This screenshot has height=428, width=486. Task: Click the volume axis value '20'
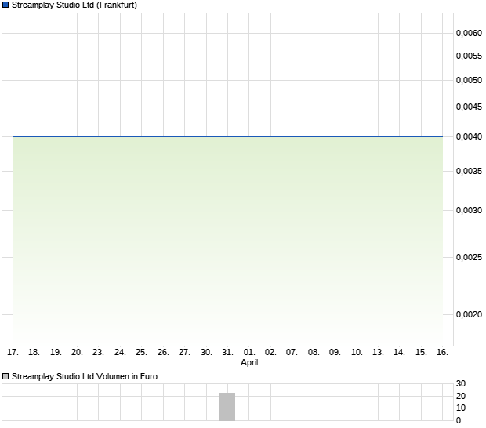pyautogui.click(x=461, y=396)
